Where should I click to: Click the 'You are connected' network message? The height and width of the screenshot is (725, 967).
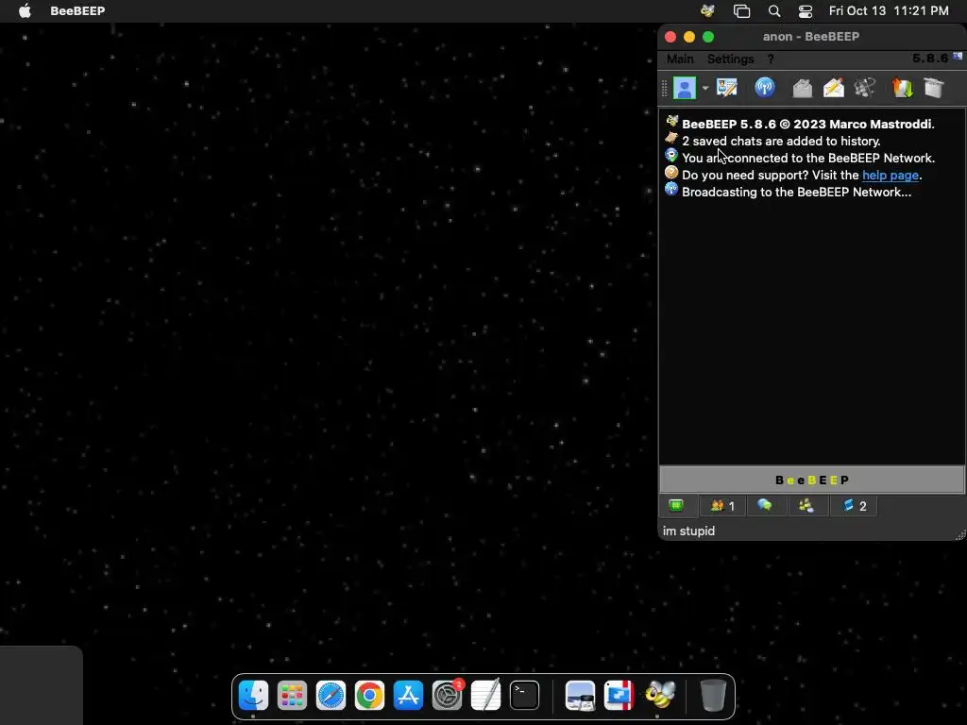pos(808,158)
